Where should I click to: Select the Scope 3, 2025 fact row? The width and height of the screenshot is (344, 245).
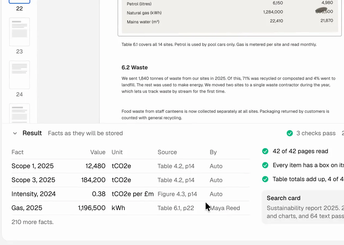tap(131, 180)
